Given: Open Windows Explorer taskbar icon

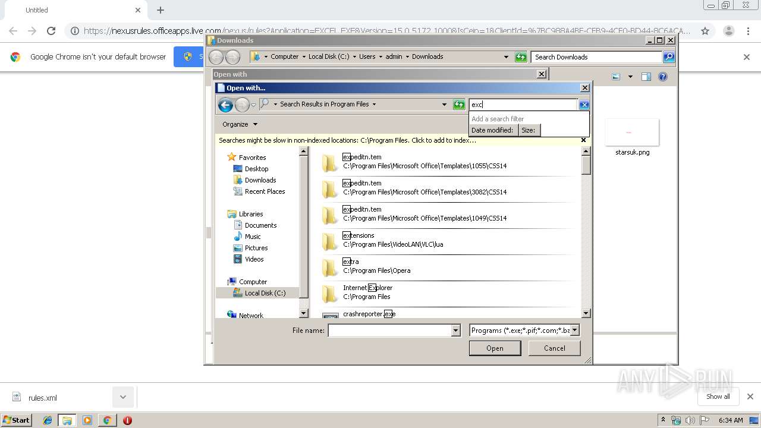Looking at the screenshot, I should coord(67,420).
